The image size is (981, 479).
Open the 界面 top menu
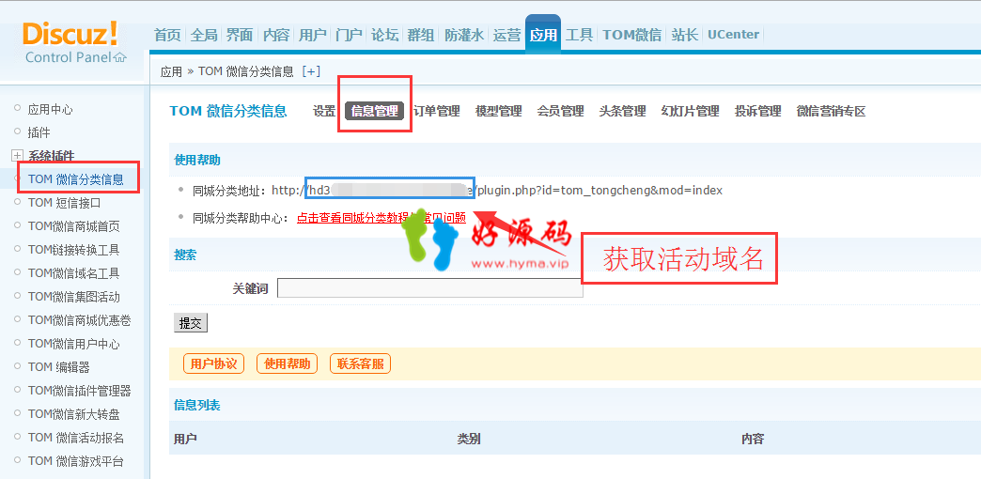click(x=240, y=35)
